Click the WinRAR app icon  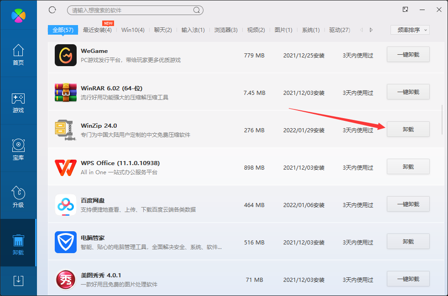(x=66, y=93)
